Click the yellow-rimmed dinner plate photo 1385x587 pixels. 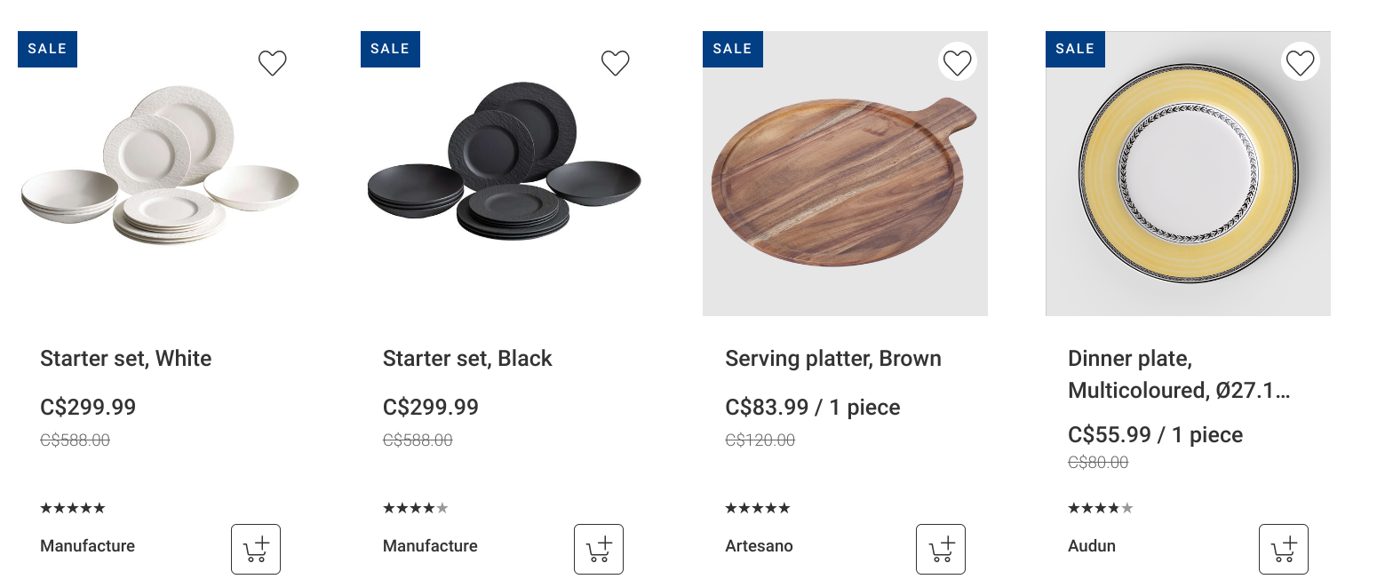1188,173
